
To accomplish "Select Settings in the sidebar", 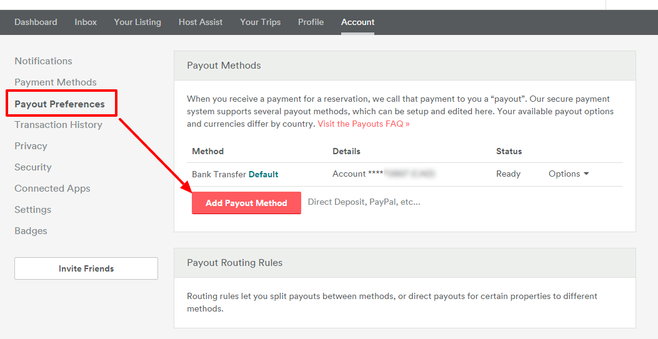I will tap(32, 210).
